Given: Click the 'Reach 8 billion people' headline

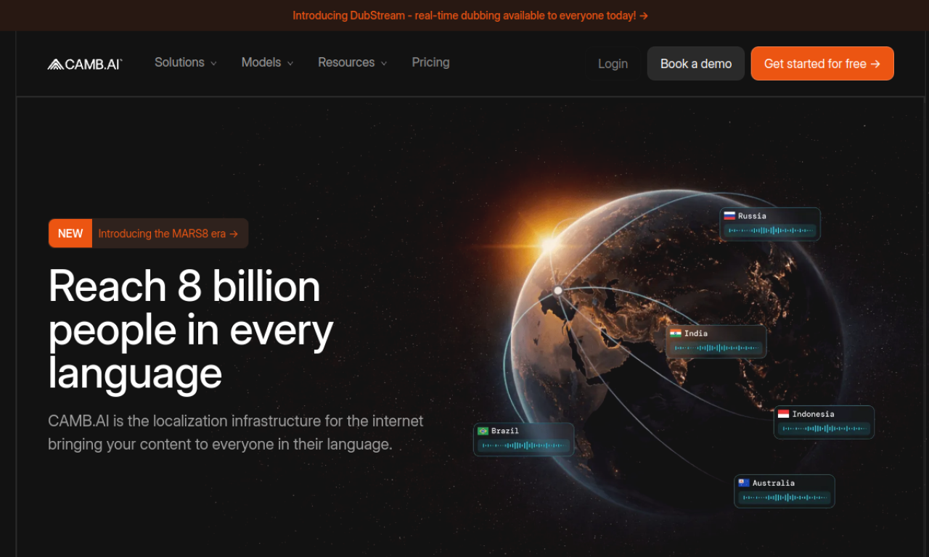Looking at the screenshot, I should point(192,330).
